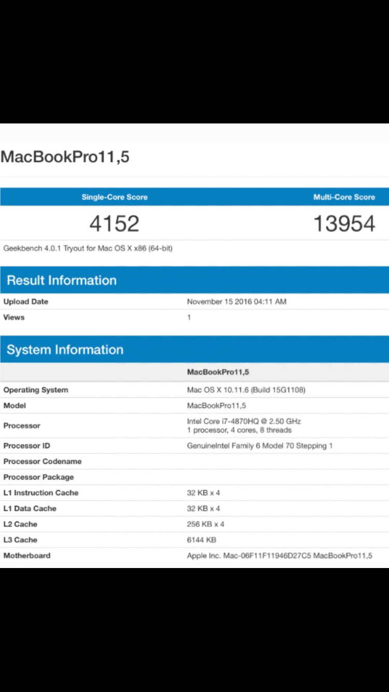Click the MacBookPro11,5 table column header
This screenshot has height=692, width=389.
(218, 372)
